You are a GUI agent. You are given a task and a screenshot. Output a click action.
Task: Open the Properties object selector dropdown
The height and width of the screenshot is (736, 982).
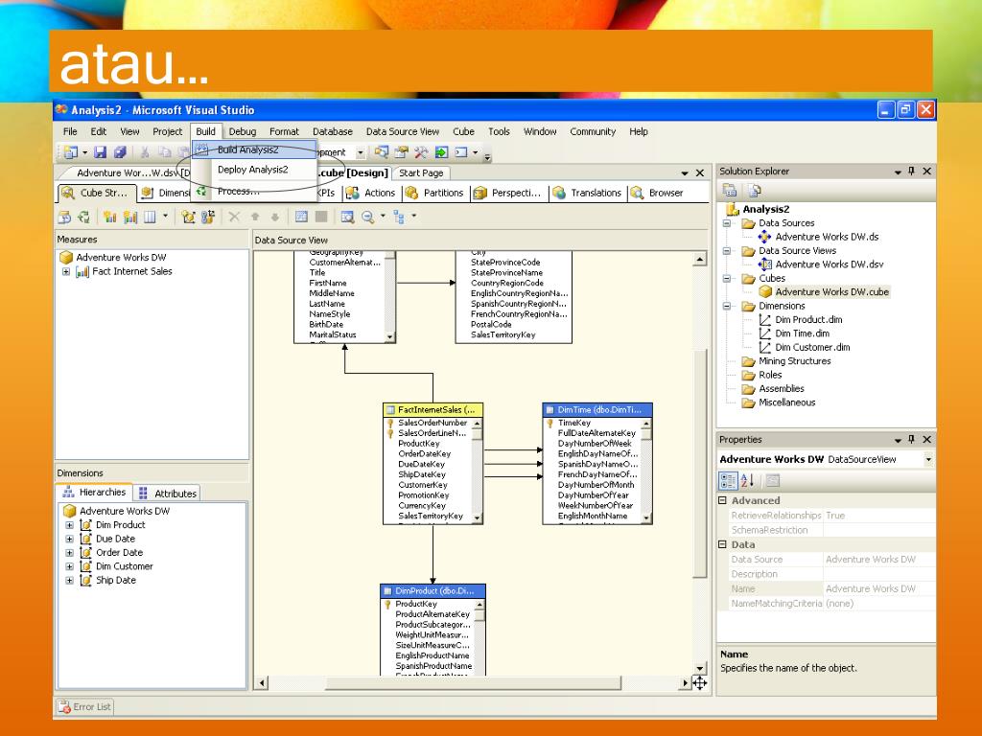(928, 459)
